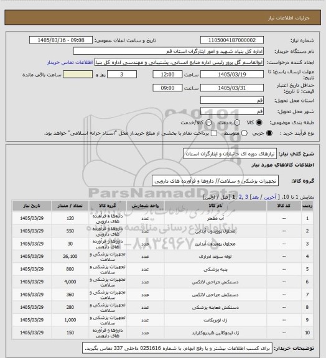
Task: Click the ایجاد کننده درخواست field
Action: [x=179, y=62]
